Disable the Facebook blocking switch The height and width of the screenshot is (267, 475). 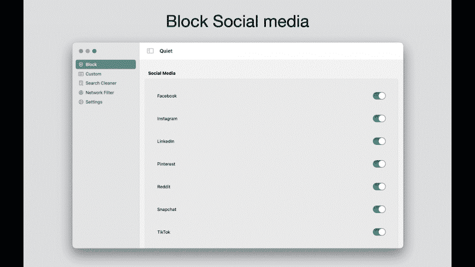[379, 96]
